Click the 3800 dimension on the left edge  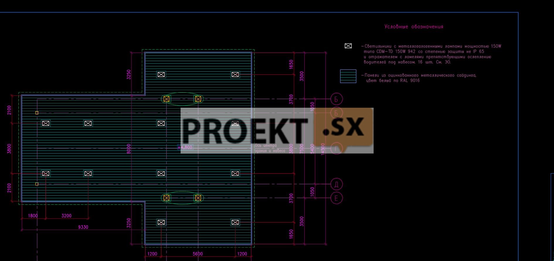coord(9,149)
